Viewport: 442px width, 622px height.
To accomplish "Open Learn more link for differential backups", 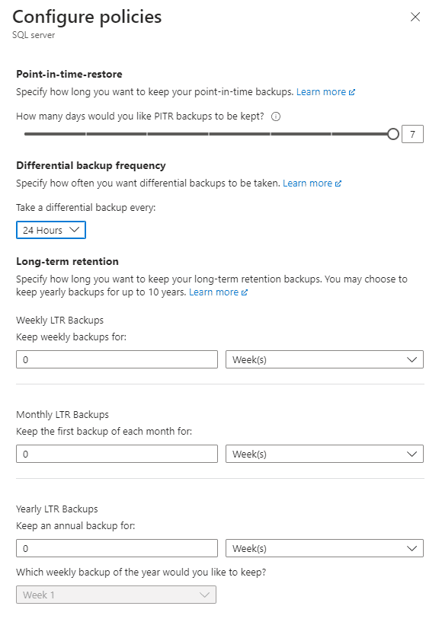I will 307,183.
